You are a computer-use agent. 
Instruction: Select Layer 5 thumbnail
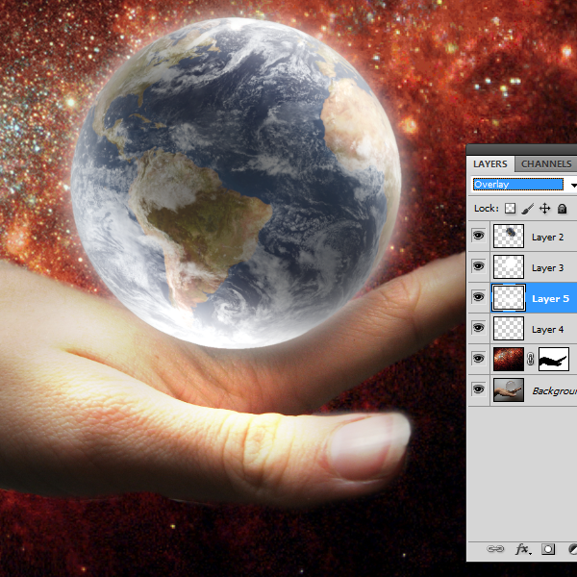coord(509,297)
